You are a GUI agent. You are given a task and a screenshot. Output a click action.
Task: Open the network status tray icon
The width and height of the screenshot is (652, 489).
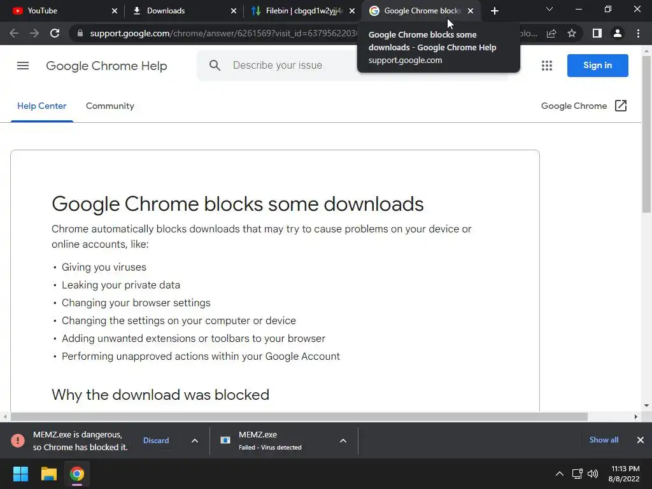577,474
